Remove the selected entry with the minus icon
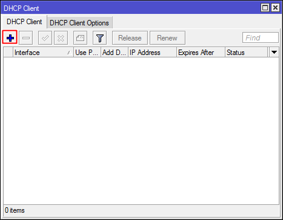The width and height of the screenshot is (283, 220). [x=26, y=37]
